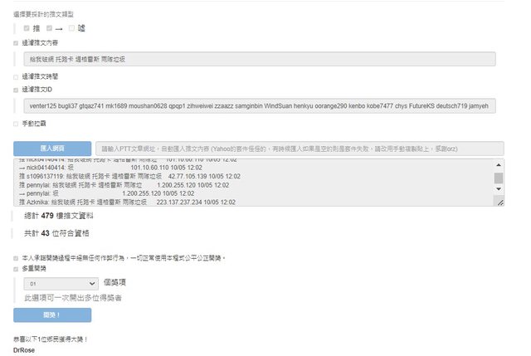Toggle the 推 push type checkbox
The image size is (531, 356).
click(x=27, y=28)
